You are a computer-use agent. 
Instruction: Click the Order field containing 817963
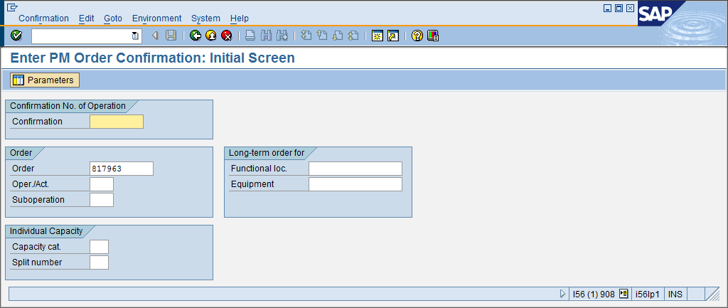coord(122,169)
